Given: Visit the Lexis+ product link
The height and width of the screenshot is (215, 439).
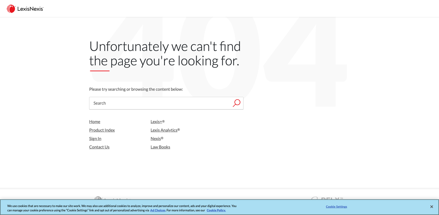Looking at the screenshot, I should click(x=157, y=121).
